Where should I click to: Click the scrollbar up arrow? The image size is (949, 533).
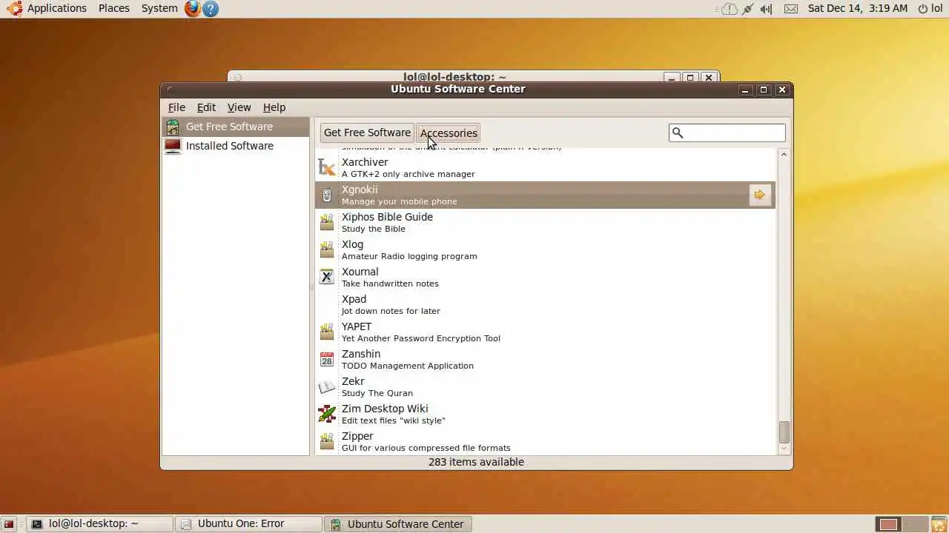click(784, 153)
